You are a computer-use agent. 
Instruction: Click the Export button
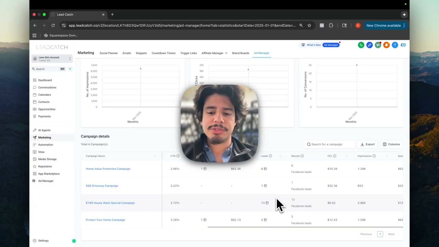(x=367, y=144)
